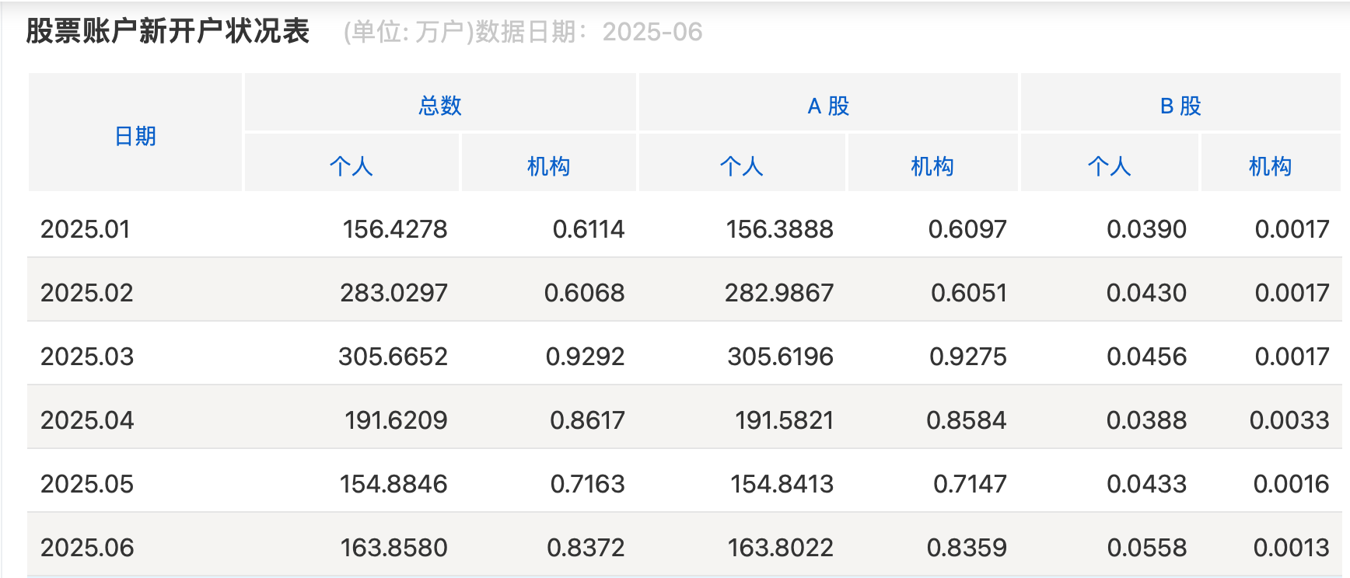Click value 0.0016 in 2025.05 row
Viewport: 1350px width, 578px height.
pyautogui.click(x=1292, y=484)
